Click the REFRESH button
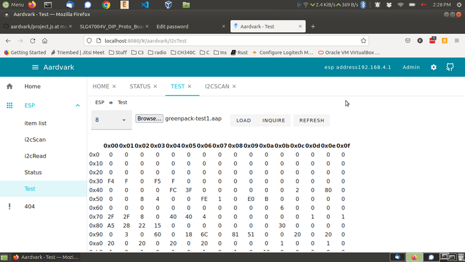 [312, 121]
